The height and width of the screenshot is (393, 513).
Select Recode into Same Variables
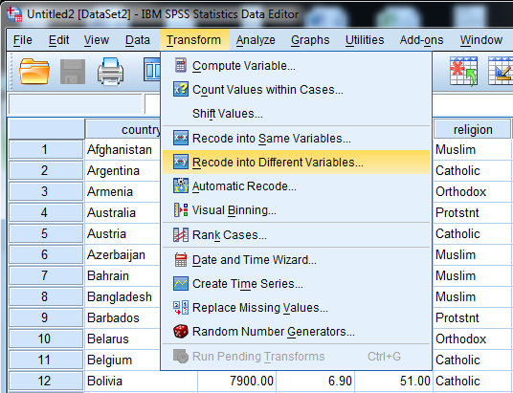click(296, 138)
